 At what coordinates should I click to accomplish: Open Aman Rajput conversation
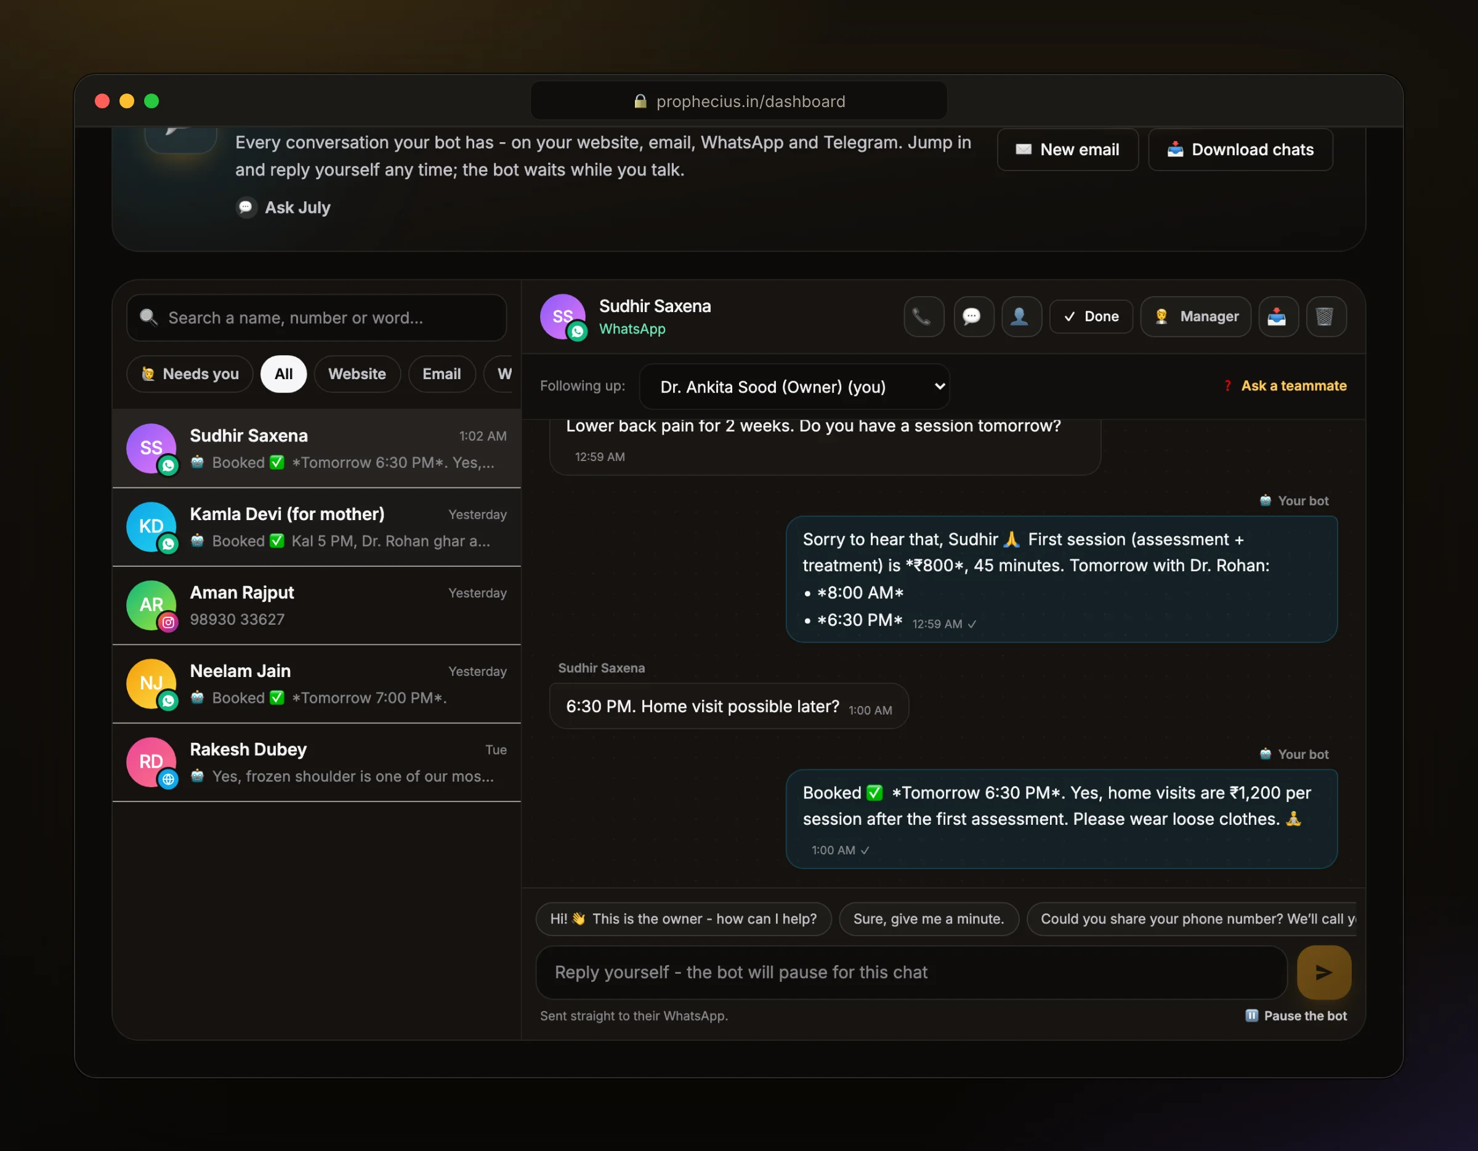click(316, 605)
